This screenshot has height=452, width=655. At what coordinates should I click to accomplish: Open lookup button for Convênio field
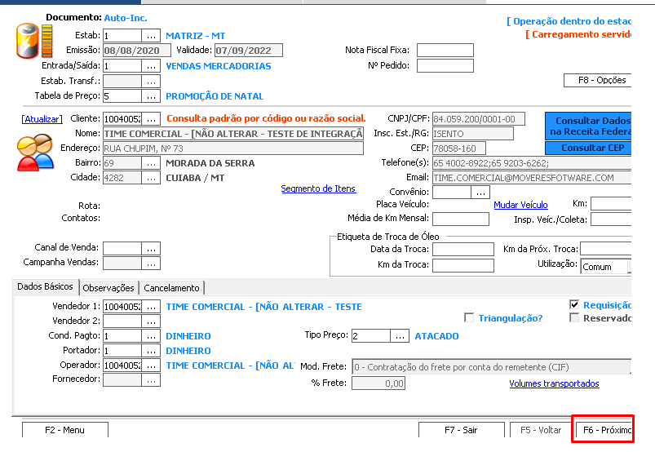(x=480, y=193)
